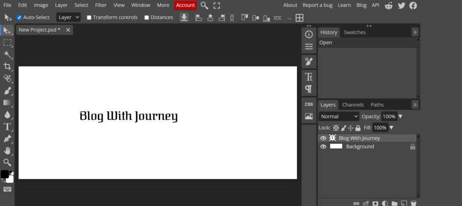Select the Blur droplet tool
462x206 pixels.
tap(7, 115)
